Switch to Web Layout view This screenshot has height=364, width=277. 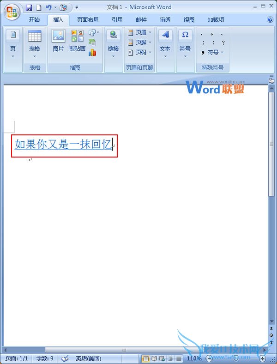point(162,358)
